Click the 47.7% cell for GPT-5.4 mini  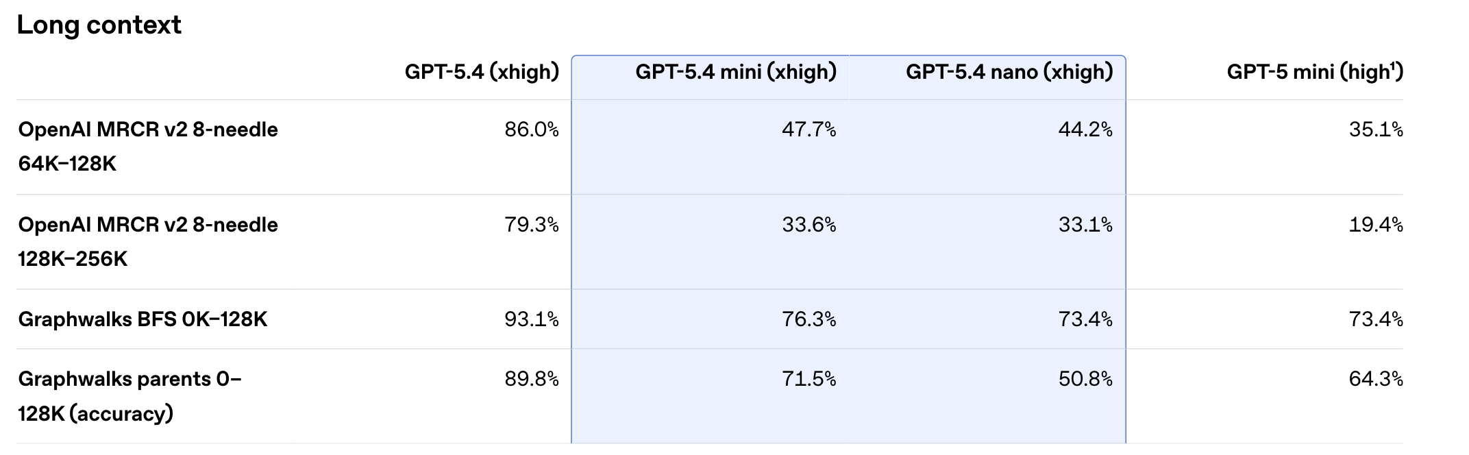808,130
